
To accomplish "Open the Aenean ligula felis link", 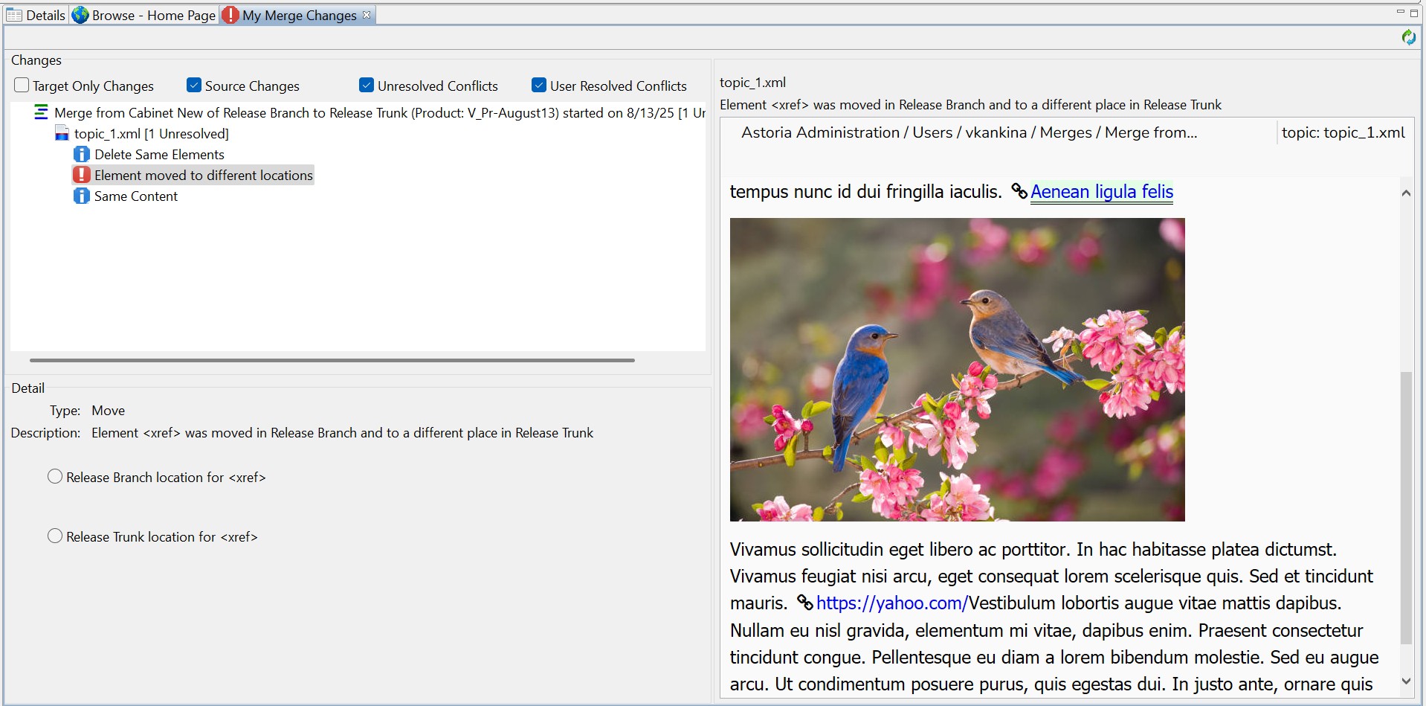I will 1101,192.
